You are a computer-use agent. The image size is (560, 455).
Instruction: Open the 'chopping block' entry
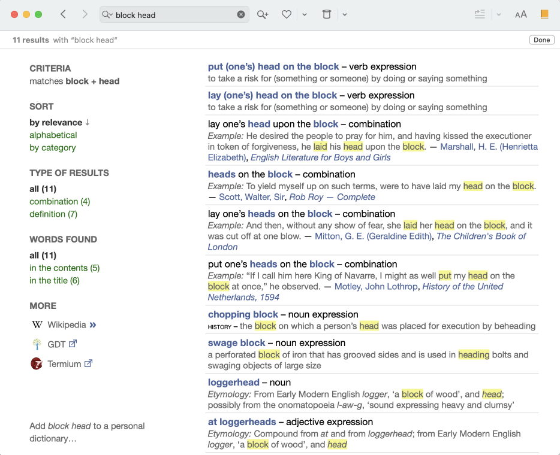[x=243, y=314]
